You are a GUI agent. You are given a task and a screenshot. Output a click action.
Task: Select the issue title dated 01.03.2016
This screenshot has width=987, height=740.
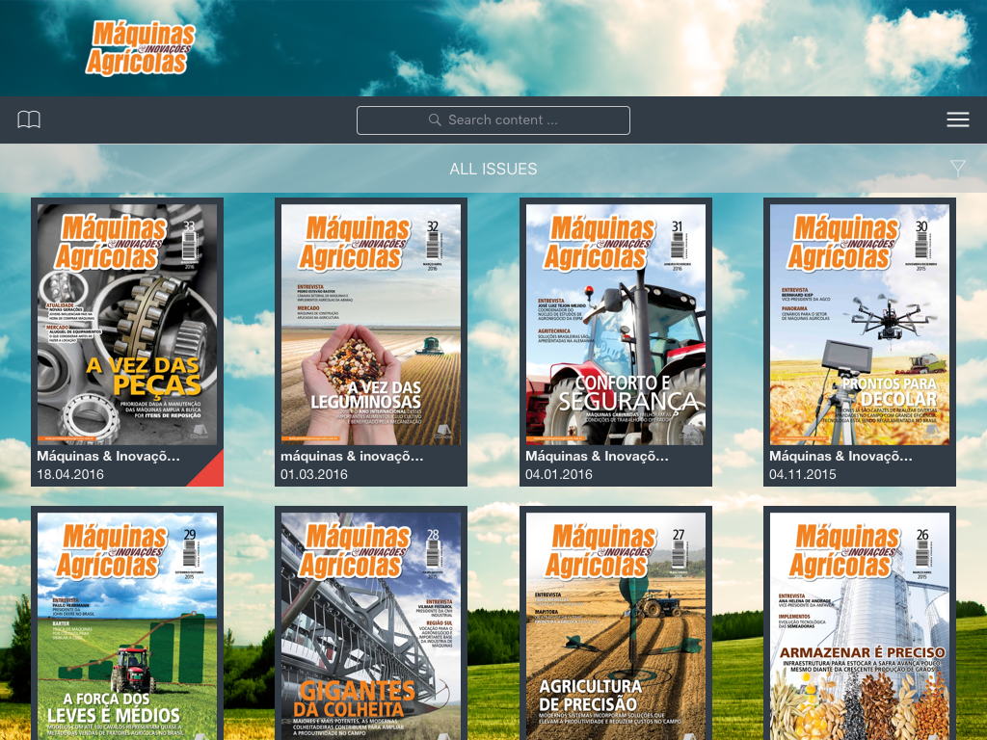click(x=352, y=456)
